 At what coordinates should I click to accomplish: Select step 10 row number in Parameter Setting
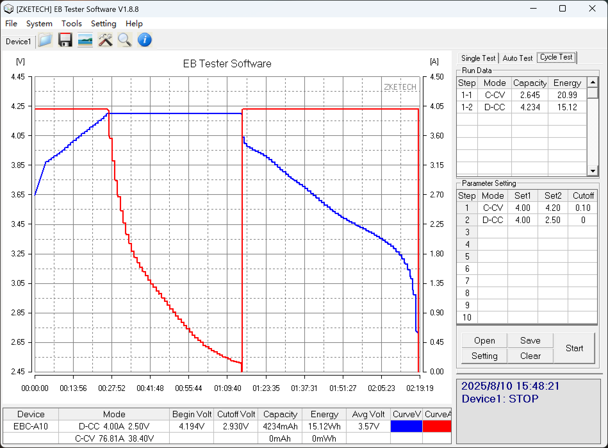pos(467,318)
